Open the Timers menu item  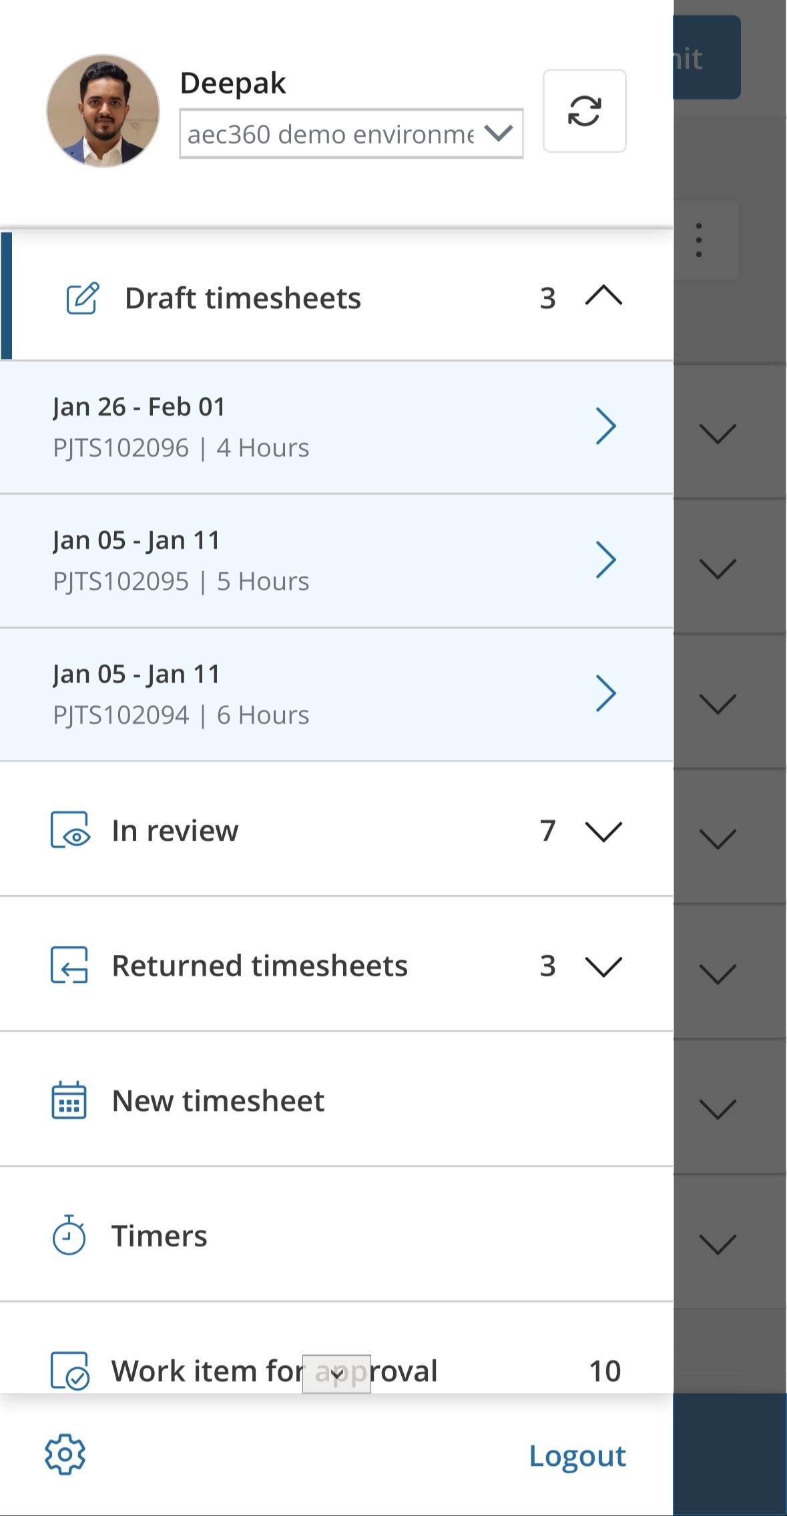pos(160,1236)
